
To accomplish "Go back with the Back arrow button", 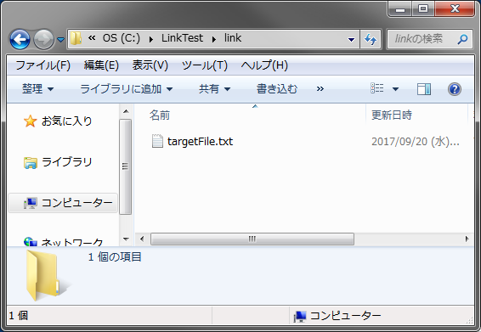I will click(20, 39).
